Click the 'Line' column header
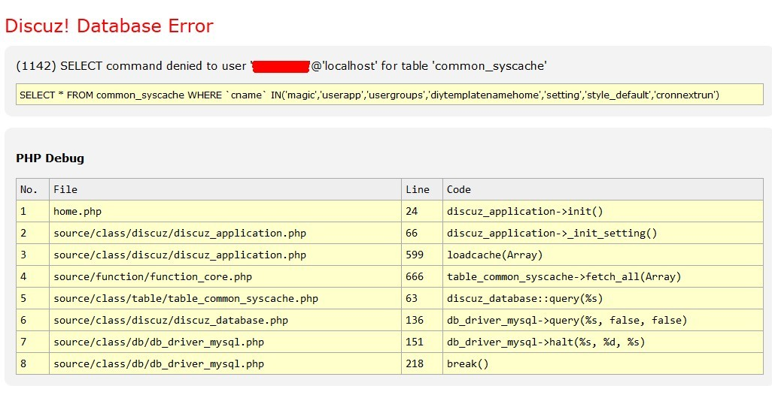The height and width of the screenshot is (395, 772). (x=422, y=189)
